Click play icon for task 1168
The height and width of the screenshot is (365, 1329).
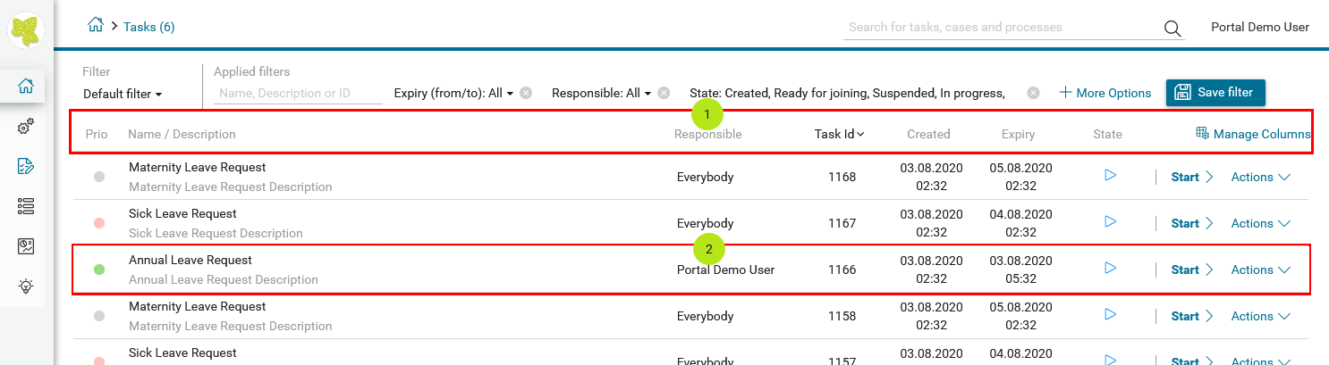coord(1110,176)
